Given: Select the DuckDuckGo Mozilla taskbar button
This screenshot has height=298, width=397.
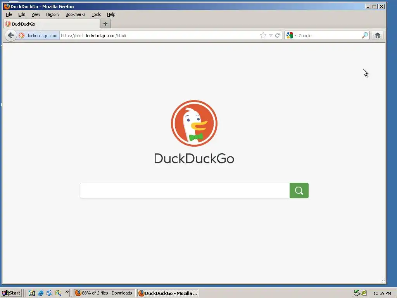Looking at the screenshot, I should (x=168, y=293).
